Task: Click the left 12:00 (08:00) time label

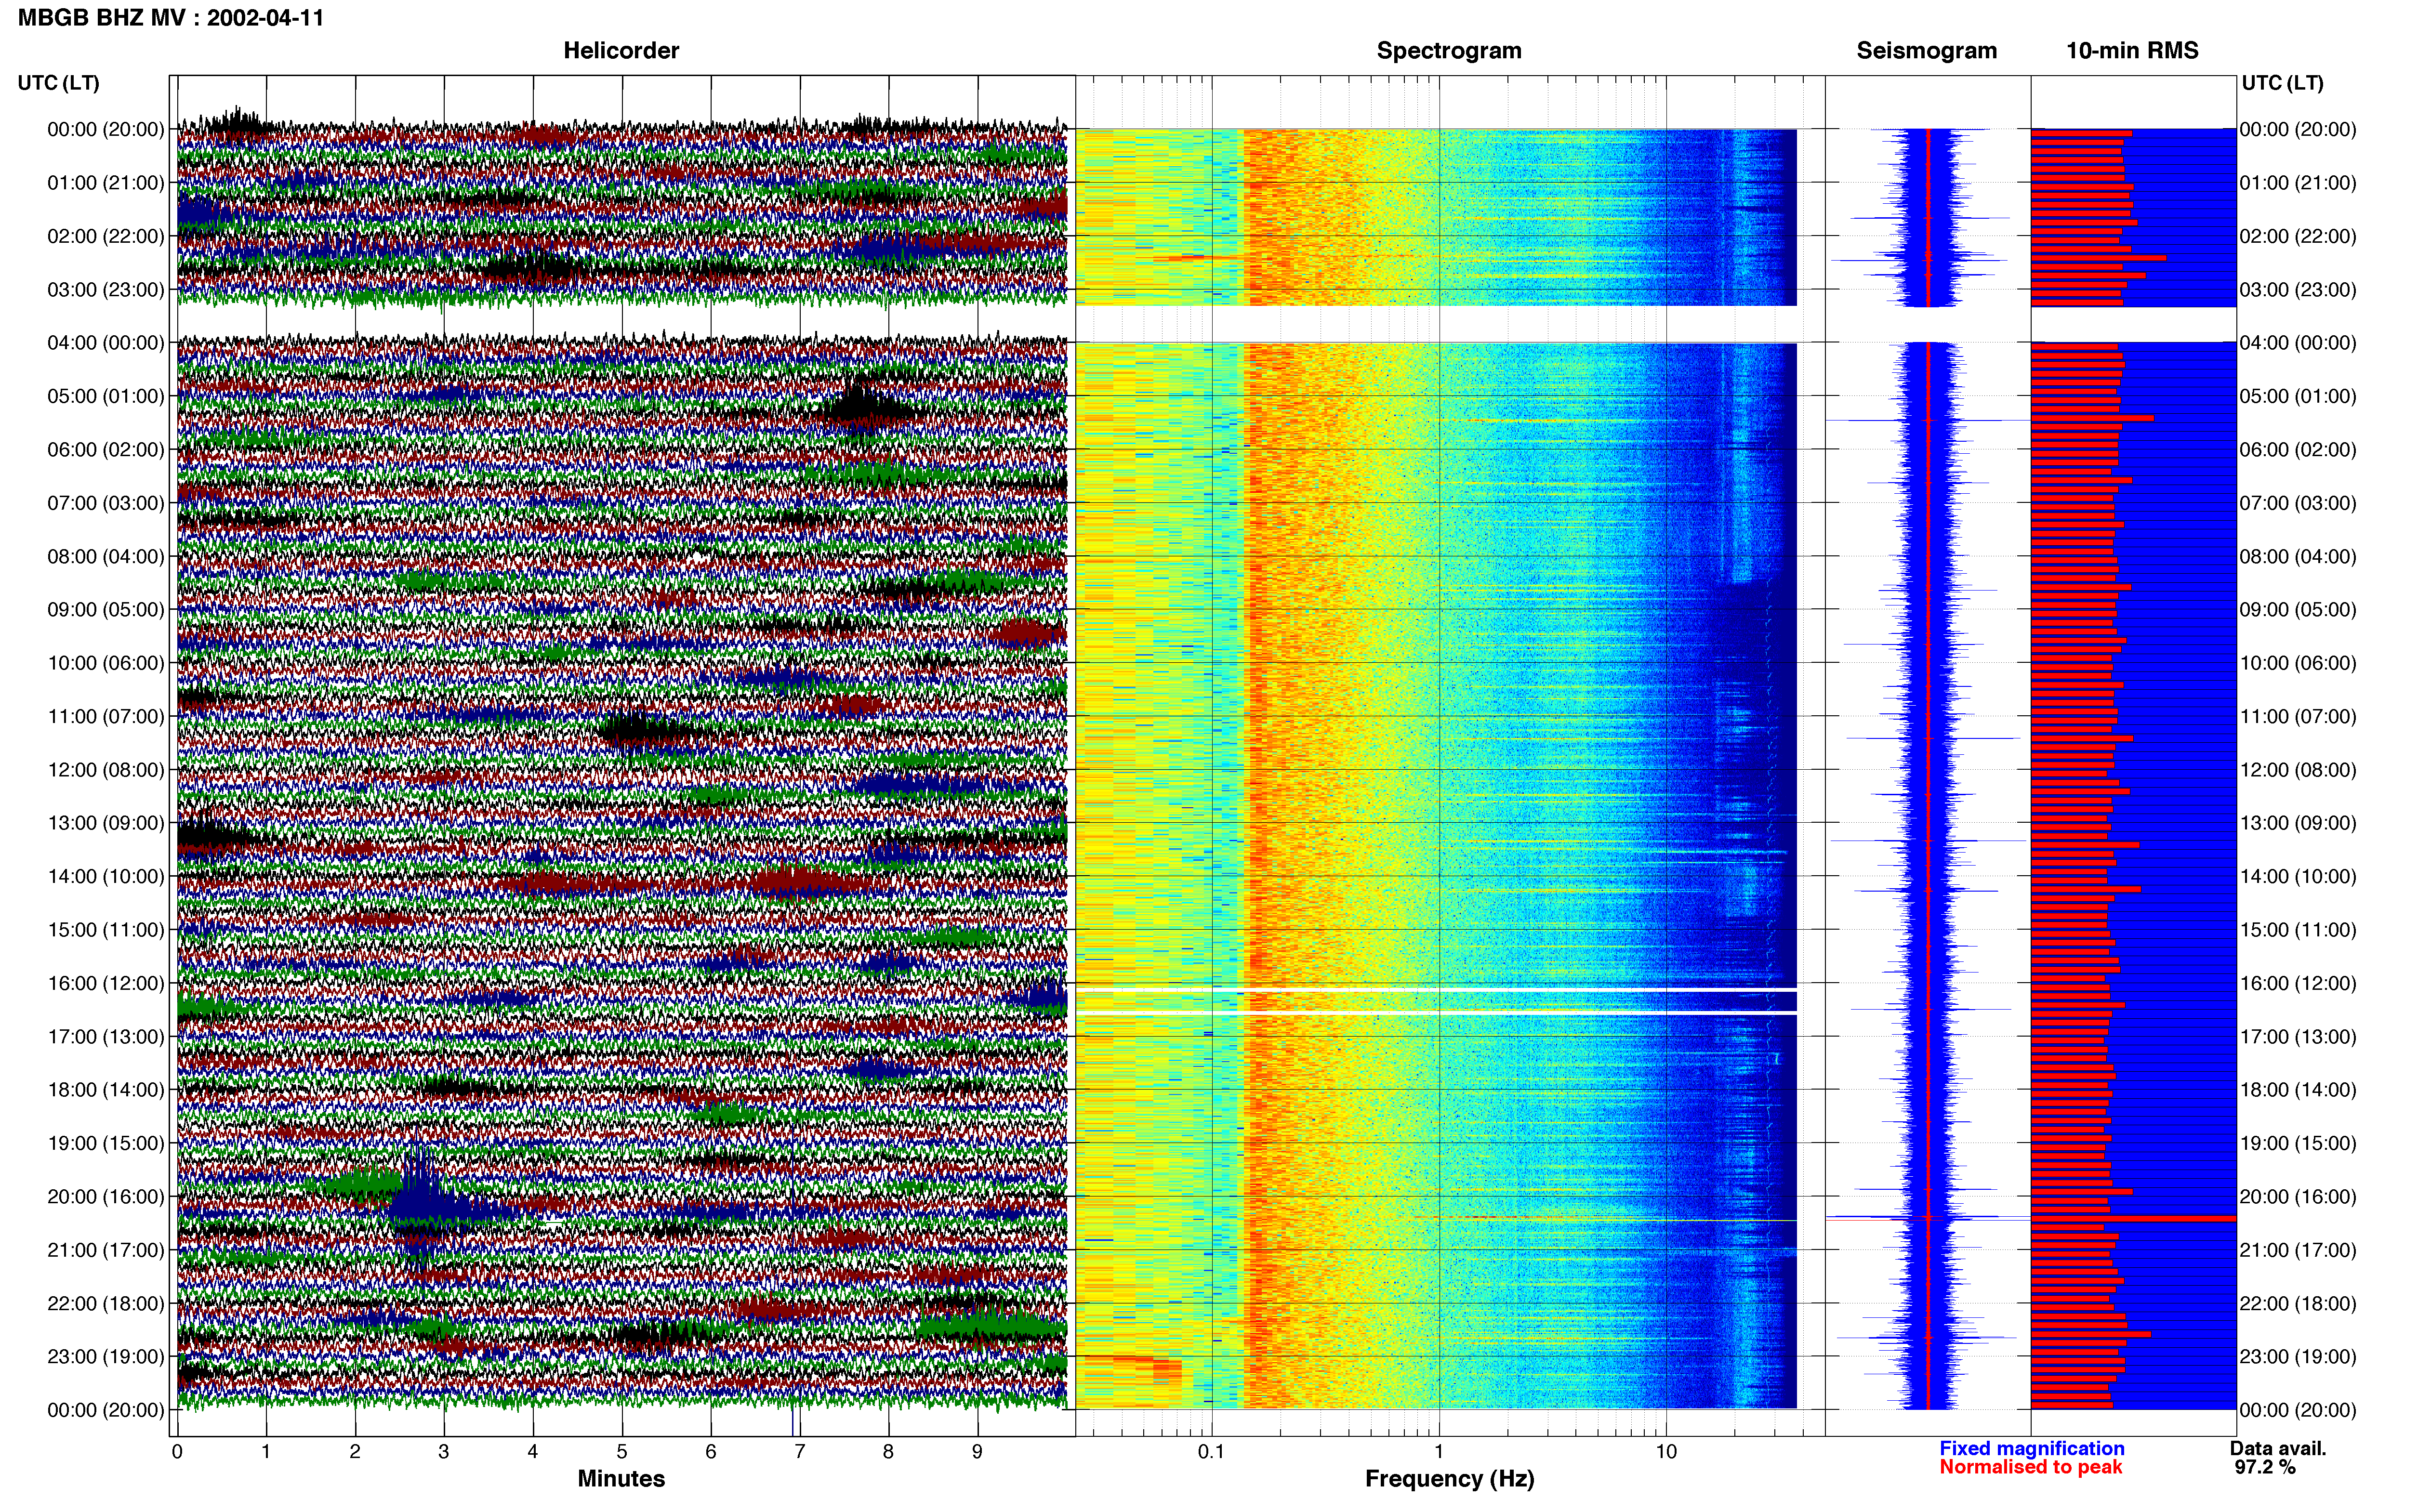Action: pos(106,770)
